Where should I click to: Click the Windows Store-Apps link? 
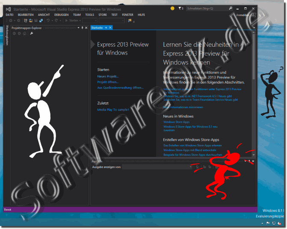(x=177, y=122)
